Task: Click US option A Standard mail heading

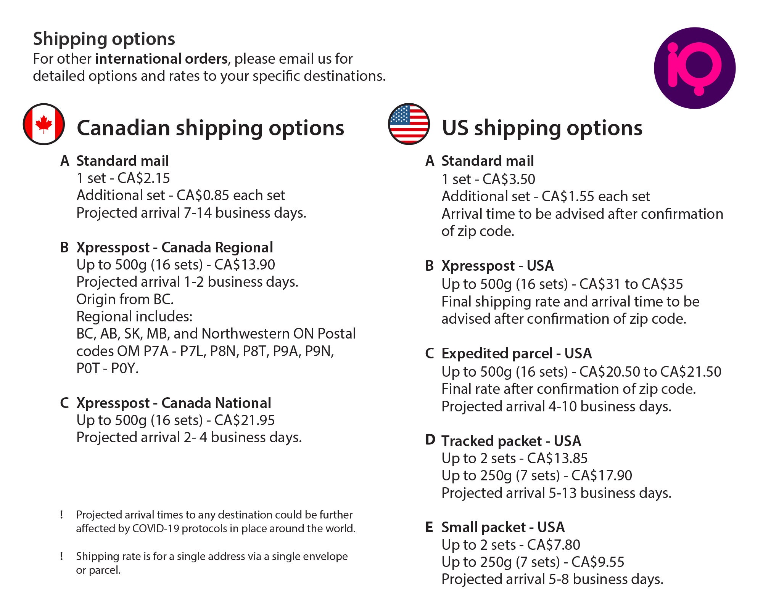Action: point(488,161)
